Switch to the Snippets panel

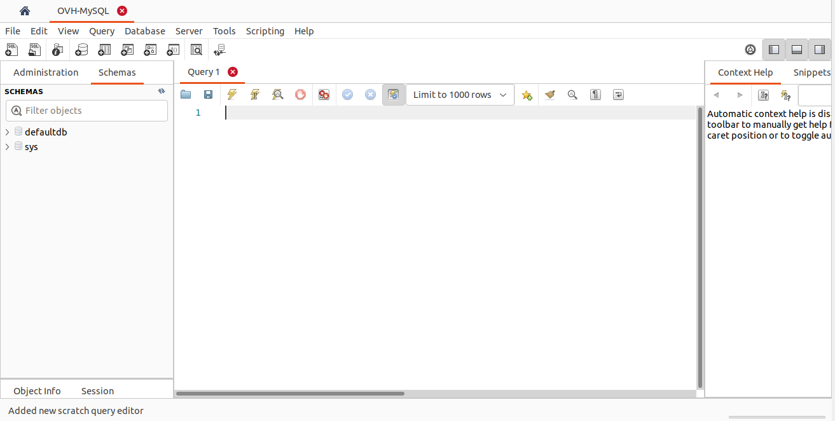click(x=812, y=72)
